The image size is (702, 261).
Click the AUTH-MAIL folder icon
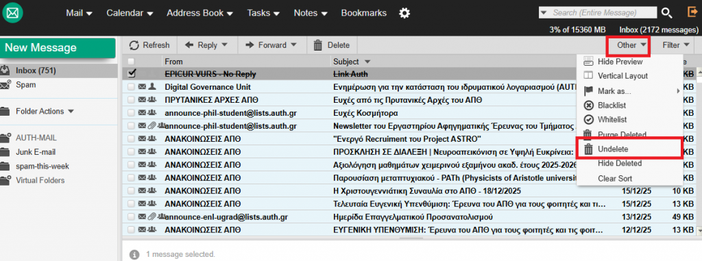pyautogui.click(x=5, y=138)
